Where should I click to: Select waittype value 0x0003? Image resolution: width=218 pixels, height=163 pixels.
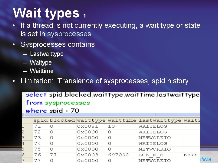(92, 155)
